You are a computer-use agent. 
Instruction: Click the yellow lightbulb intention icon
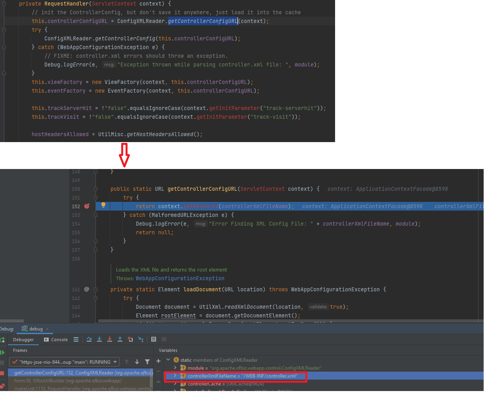point(103,205)
